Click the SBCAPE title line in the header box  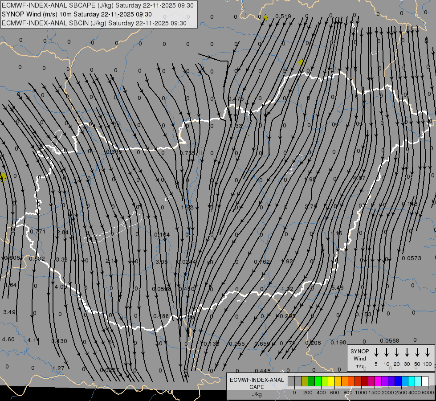point(98,5)
